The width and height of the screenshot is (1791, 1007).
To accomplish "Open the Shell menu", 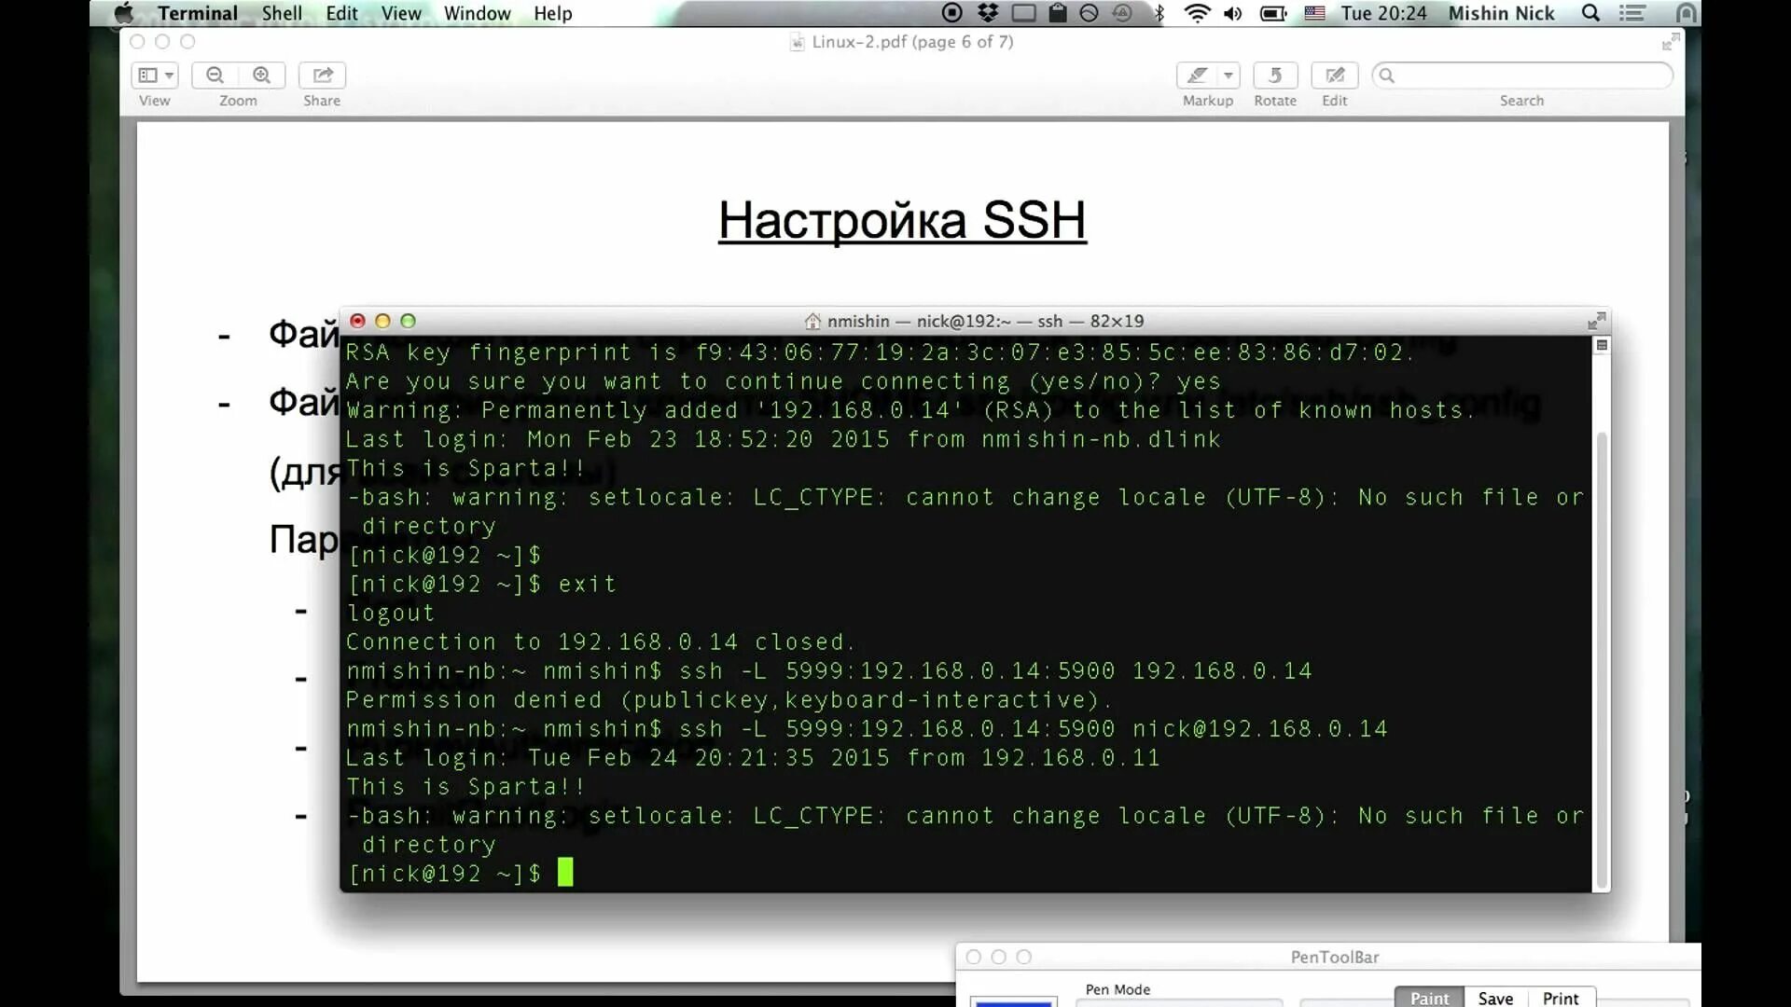I will 282,13.
